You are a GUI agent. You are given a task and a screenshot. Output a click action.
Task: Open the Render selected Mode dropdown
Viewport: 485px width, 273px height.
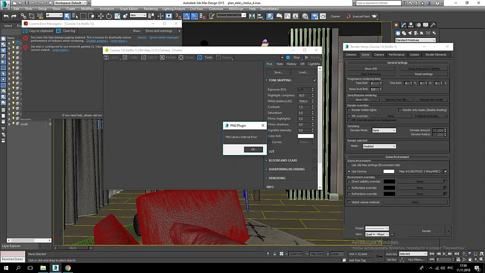click(x=379, y=146)
